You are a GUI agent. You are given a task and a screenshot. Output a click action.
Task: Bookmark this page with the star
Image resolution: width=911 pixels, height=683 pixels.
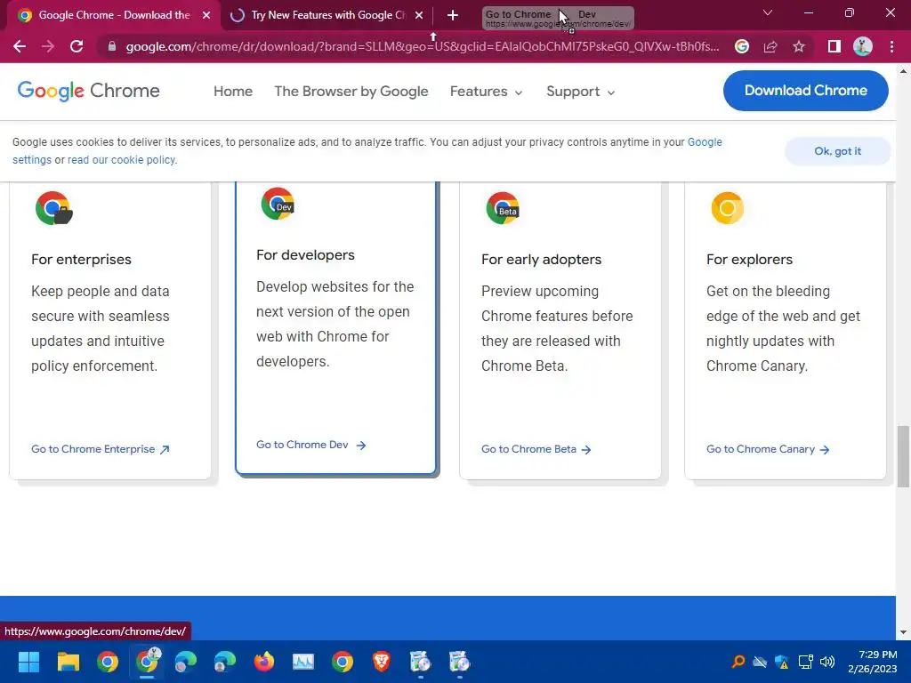[x=799, y=46]
